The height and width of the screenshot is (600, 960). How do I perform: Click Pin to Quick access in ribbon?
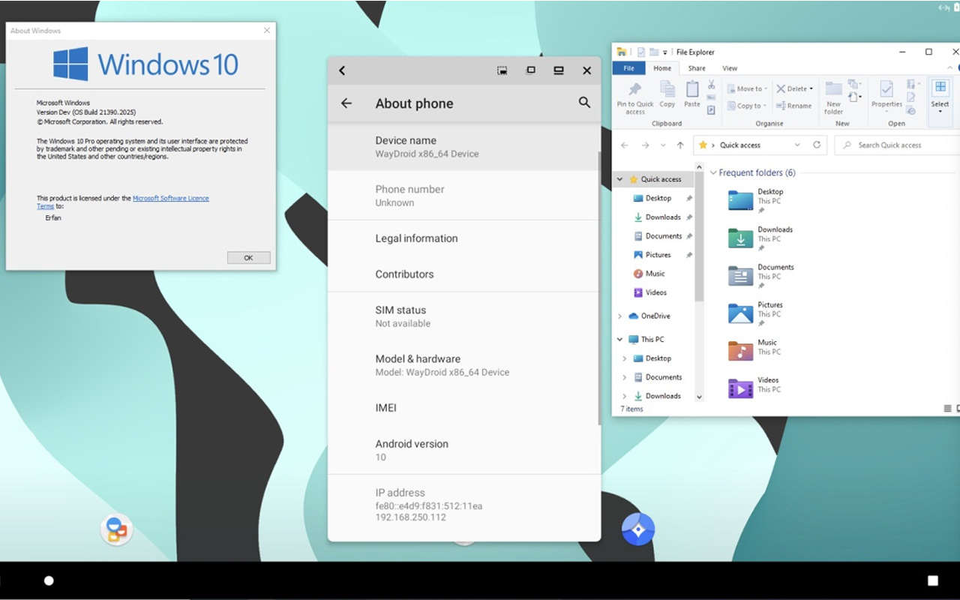tap(635, 97)
